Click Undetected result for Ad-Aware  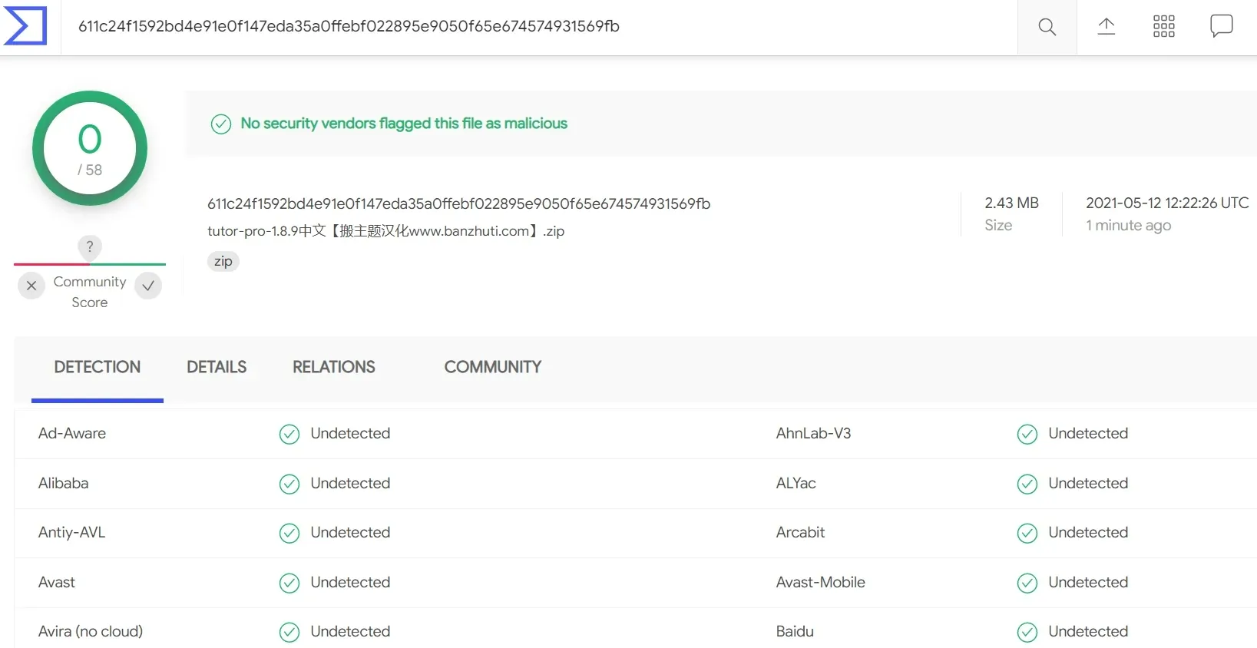point(350,433)
